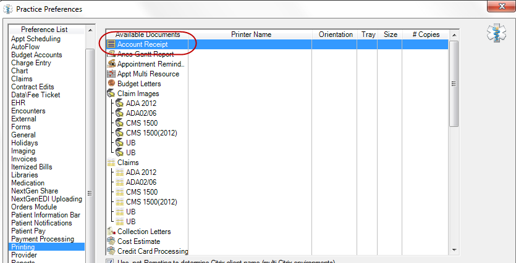Click ADA02/06 icon under Claim Images

[x=120, y=113]
